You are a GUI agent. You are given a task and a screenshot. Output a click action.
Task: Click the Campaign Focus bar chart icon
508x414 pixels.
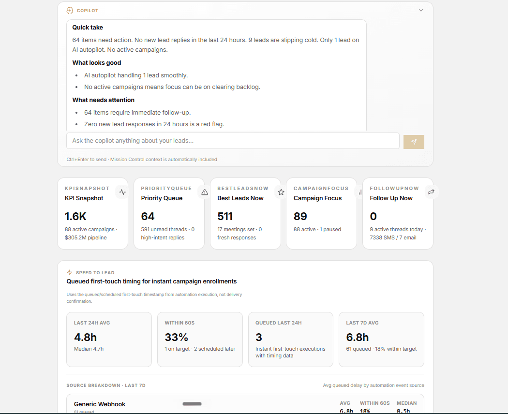coord(360,192)
